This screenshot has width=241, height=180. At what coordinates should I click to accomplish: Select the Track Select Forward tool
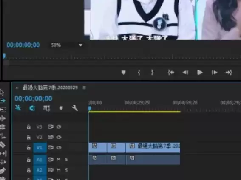(x=3, y=101)
